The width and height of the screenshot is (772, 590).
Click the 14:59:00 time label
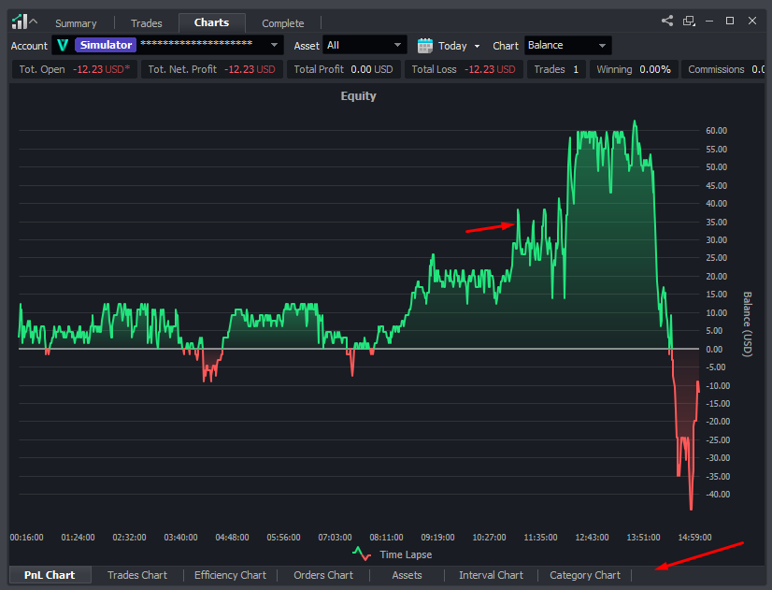[x=694, y=538]
